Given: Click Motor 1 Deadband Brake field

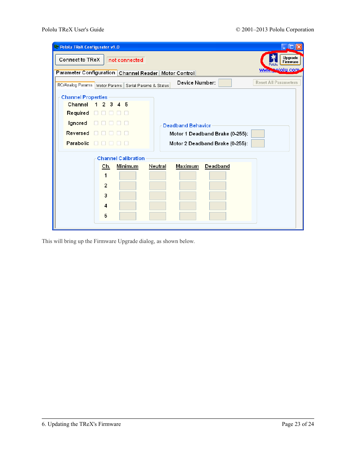Looking at the screenshot, I should click(258, 134).
